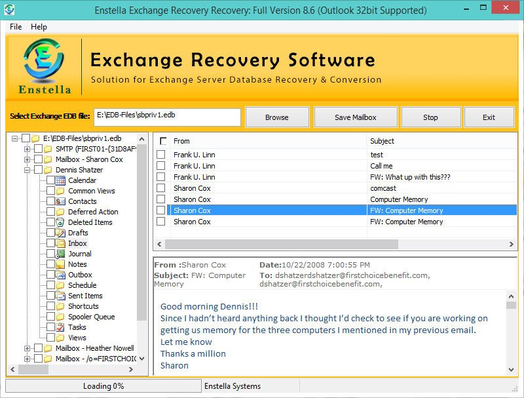The height and width of the screenshot is (398, 524).
Task: Expand the Mailbox - Heather Nowell node
Action: [x=27, y=348]
